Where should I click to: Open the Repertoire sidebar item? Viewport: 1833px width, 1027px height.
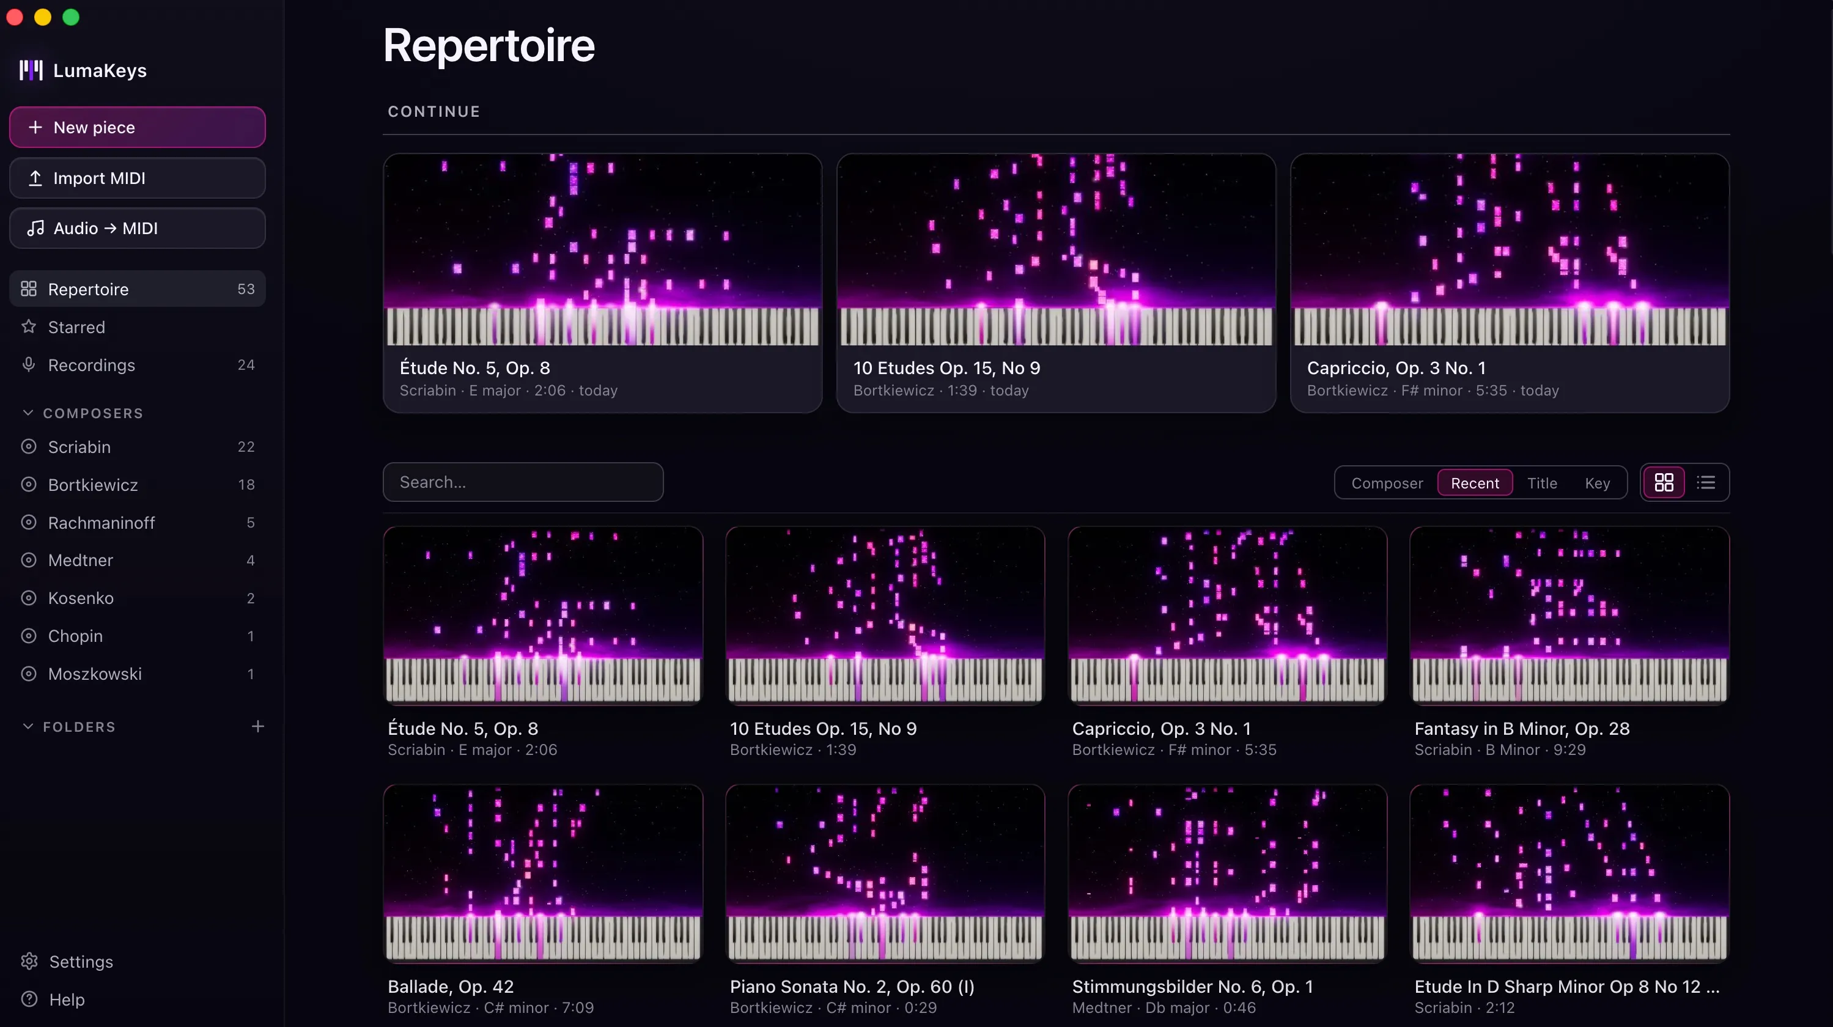pos(138,289)
